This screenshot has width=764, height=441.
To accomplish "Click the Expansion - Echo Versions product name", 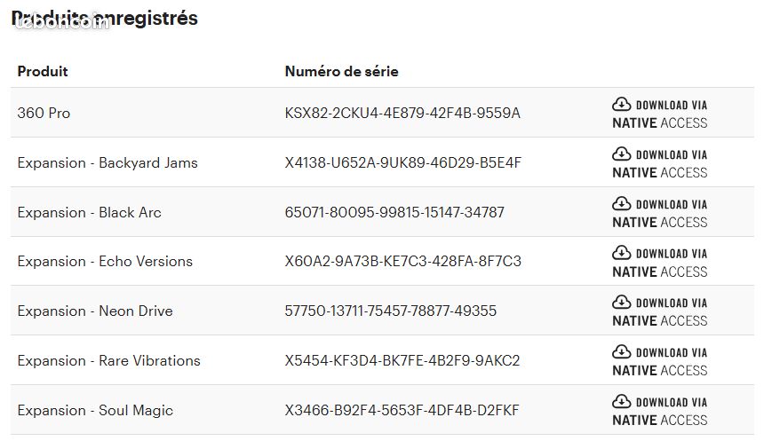I will (x=105, y=262).
